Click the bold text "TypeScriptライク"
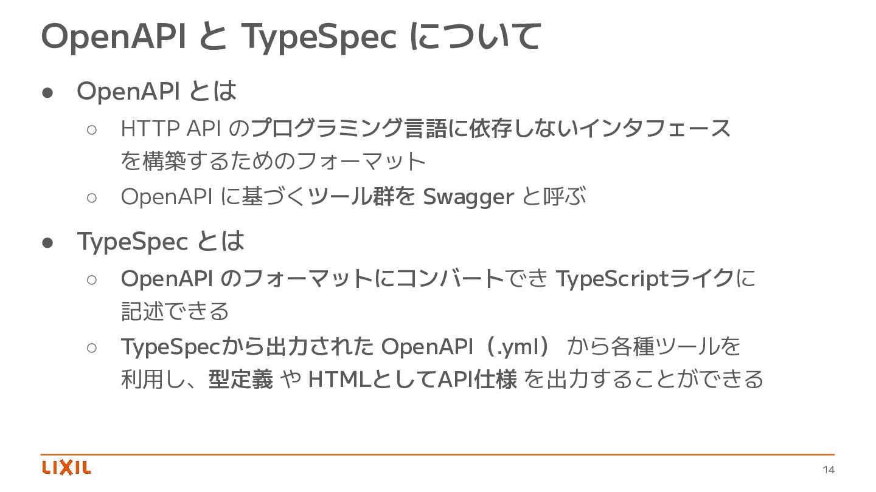Screen dimensions: 876x492 tap(645, 279)
